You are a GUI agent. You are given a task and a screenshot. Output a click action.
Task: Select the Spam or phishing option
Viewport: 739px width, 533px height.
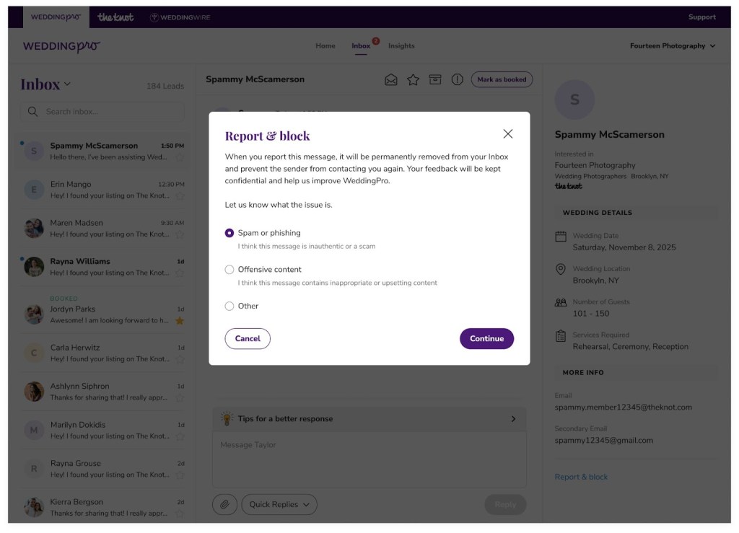pos(229,233)
